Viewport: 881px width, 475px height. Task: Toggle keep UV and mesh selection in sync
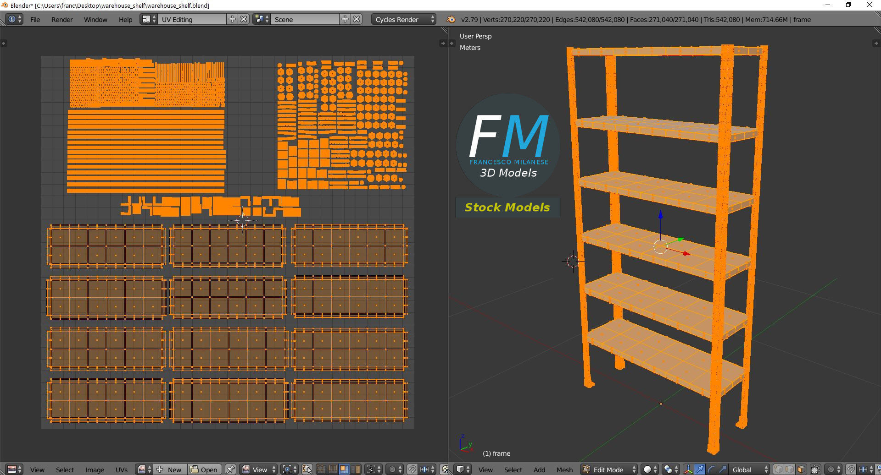(307, 470)
